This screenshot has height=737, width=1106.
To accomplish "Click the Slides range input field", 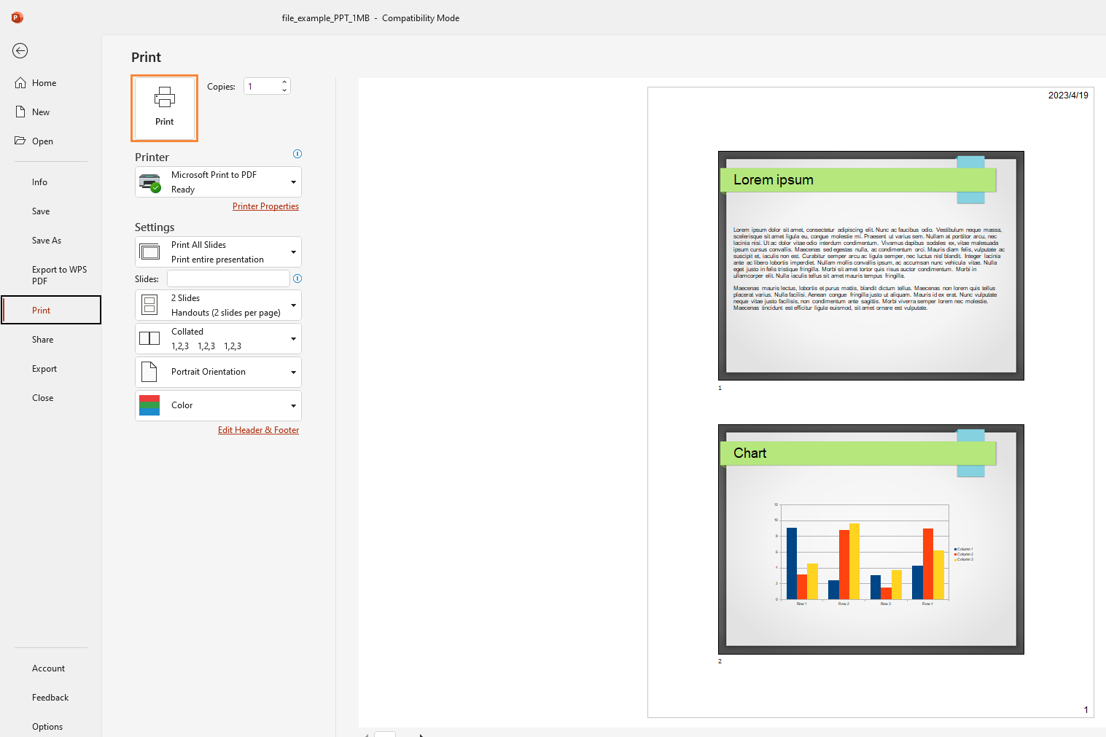I will (x=227, y=278).
